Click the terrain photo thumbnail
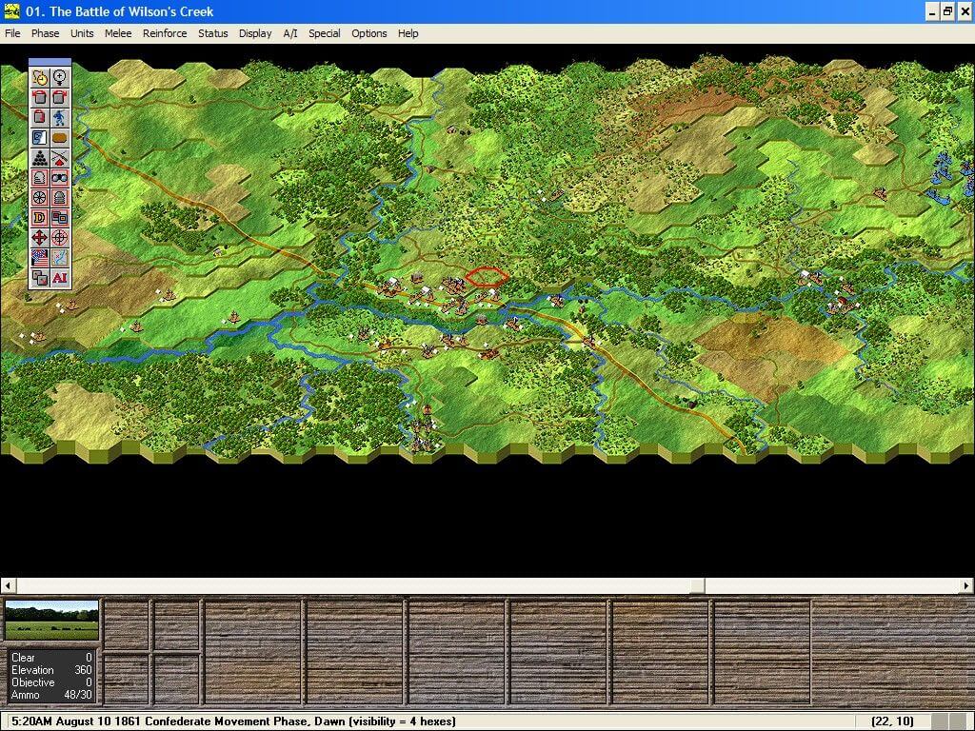This screenshot has height=731, width=975. (51, 620)
